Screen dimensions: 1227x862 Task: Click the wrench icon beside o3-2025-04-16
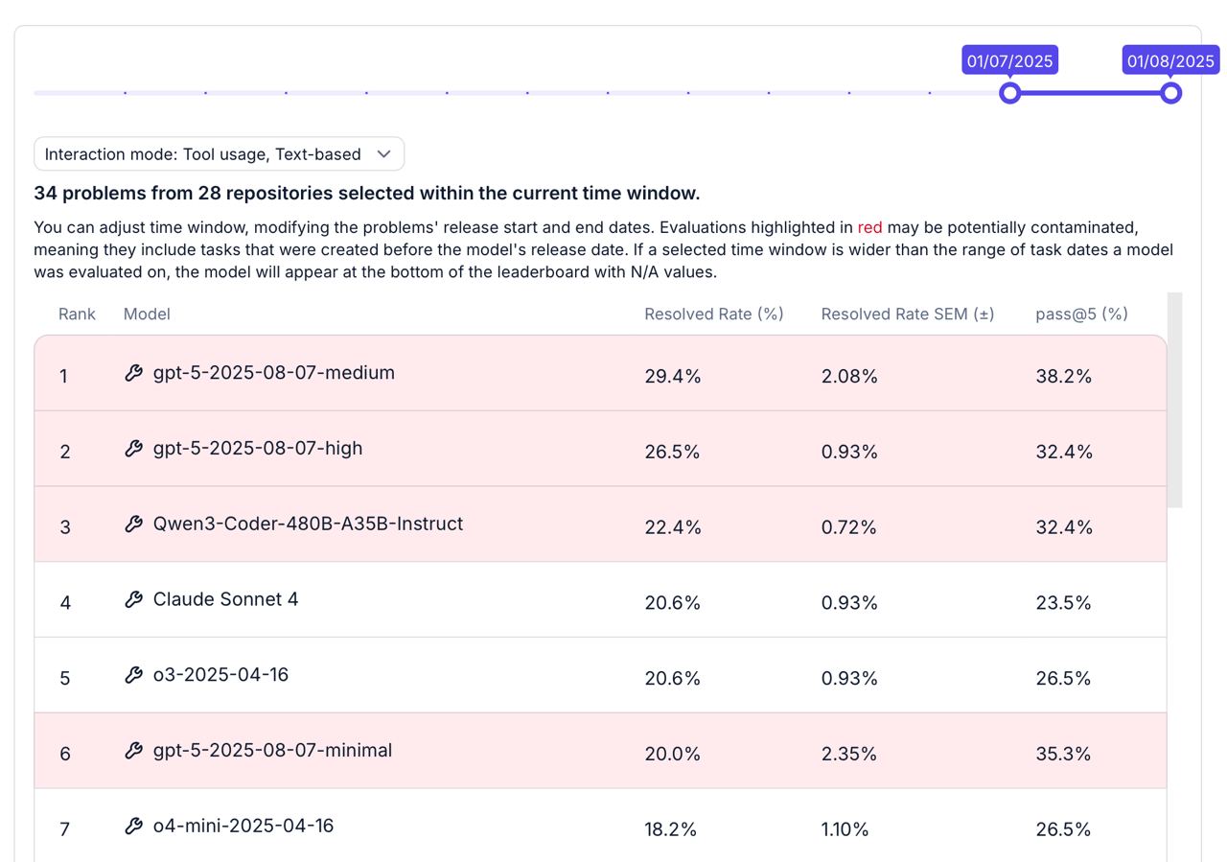(x=134, y=675)
